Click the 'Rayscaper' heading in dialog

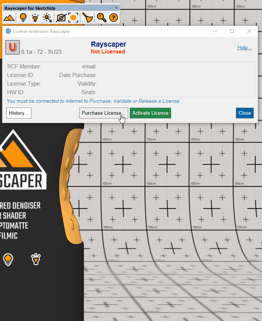(x=108, y=44)
